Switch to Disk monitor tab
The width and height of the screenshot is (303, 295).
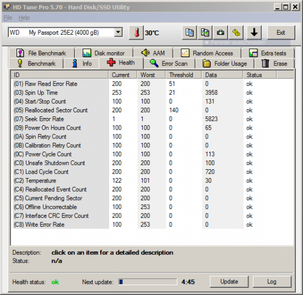[104, 53]
